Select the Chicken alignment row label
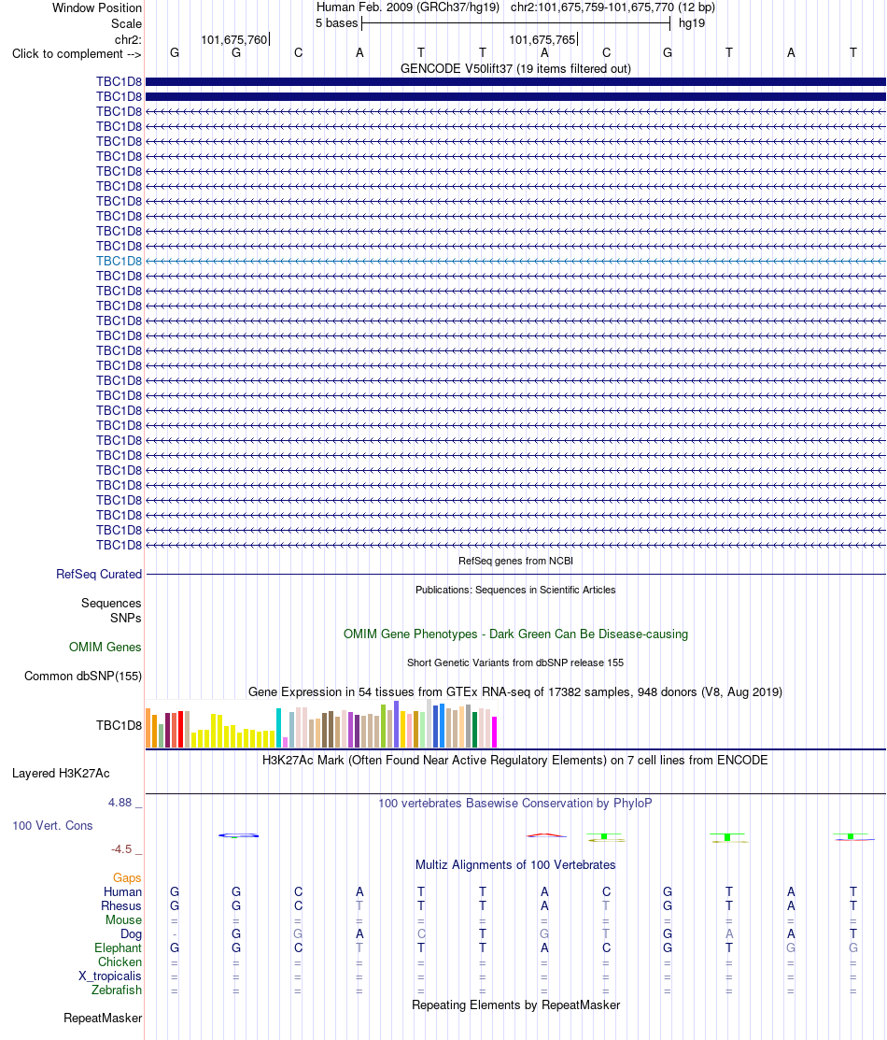Screen dimensions: 887x1040 tap(120, 962)
